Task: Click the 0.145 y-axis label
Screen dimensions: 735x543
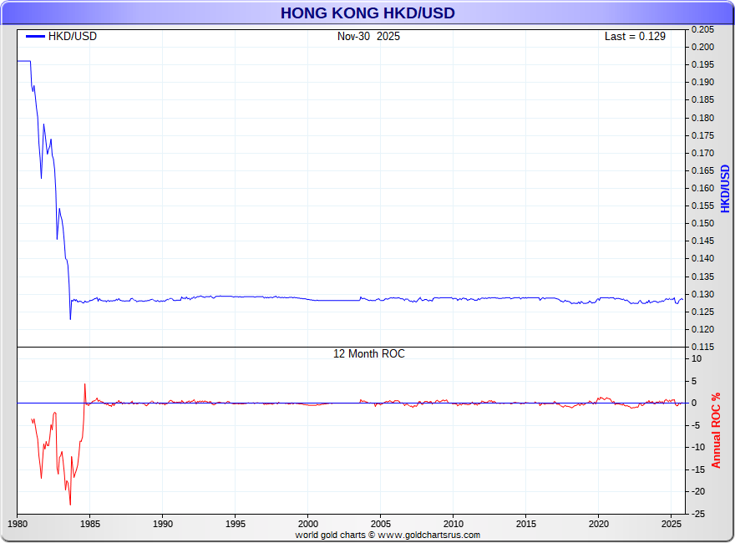Action: point(702,241)
